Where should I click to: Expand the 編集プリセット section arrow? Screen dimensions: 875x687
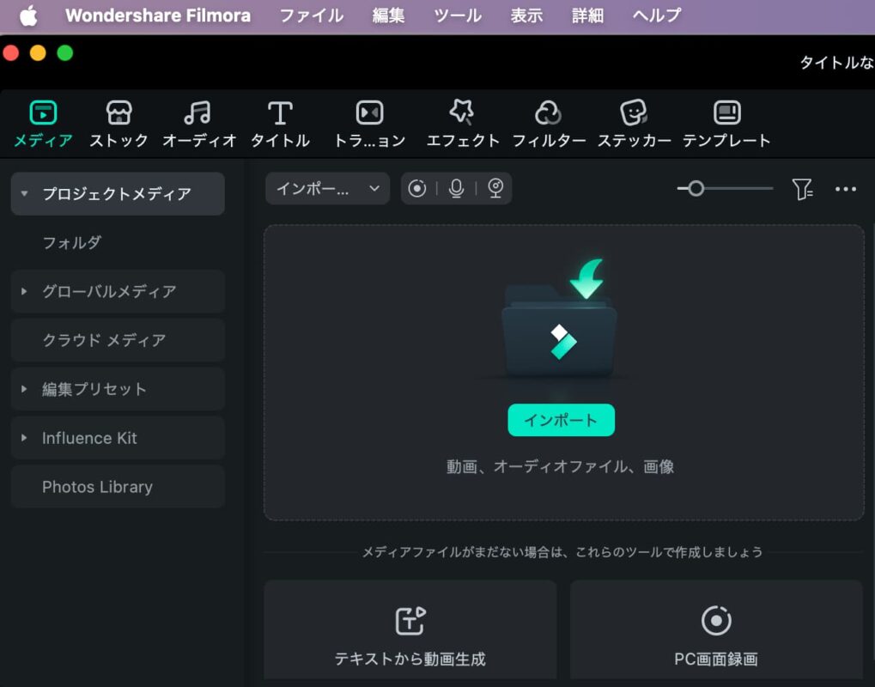point(24,389)
